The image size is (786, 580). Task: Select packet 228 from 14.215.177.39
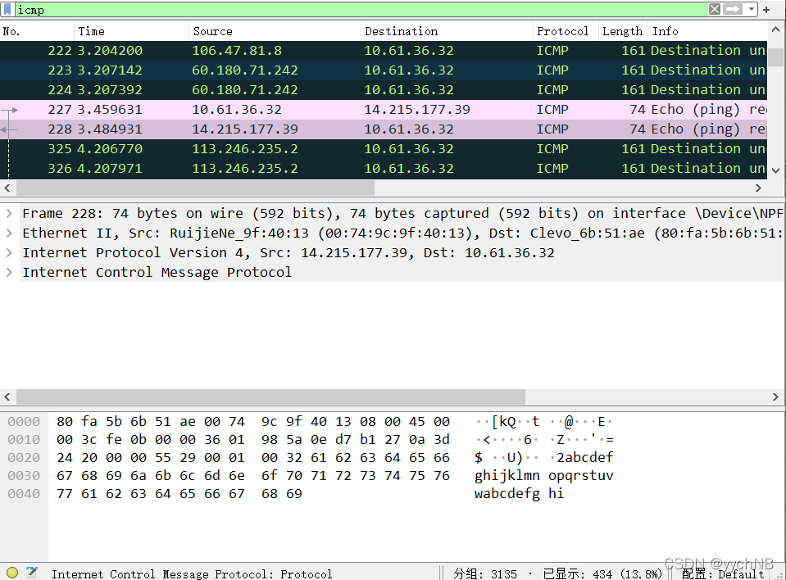click(384, 129)
